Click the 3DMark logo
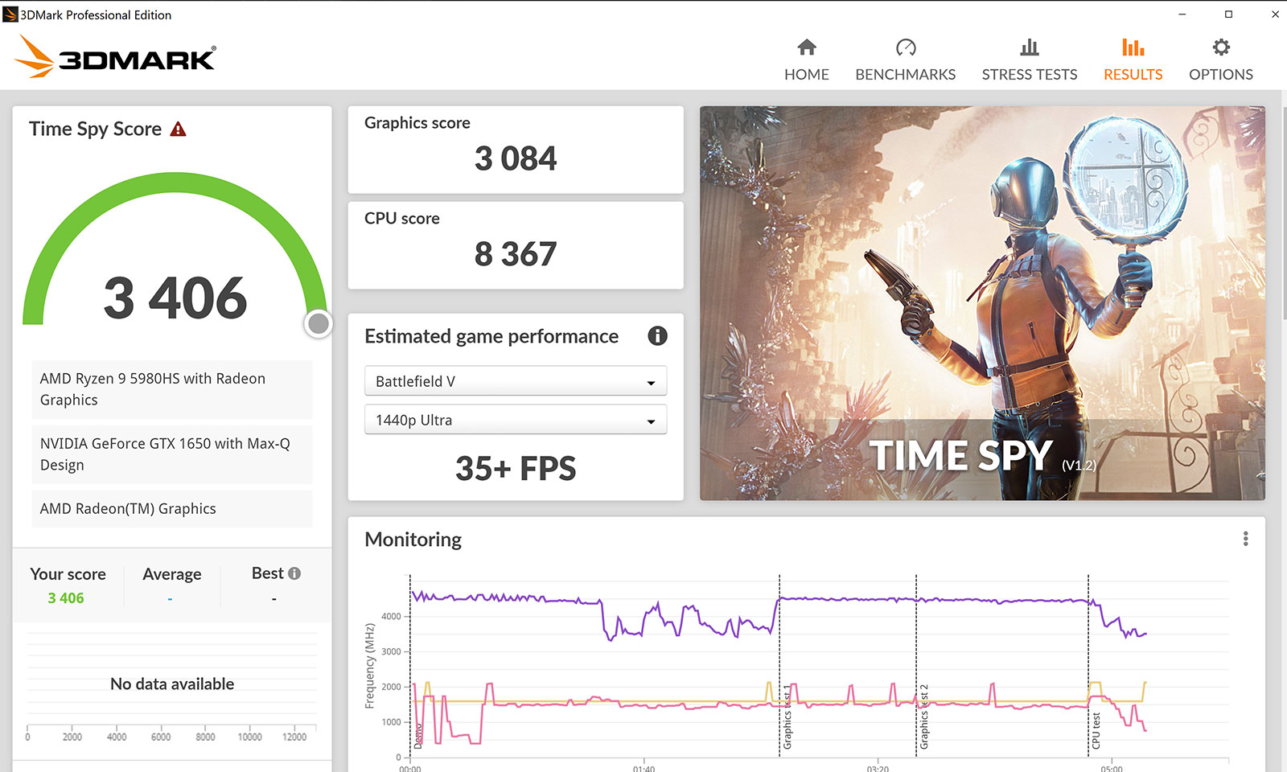This screenshot has width=1287, height=772. [x=116, y=57]
